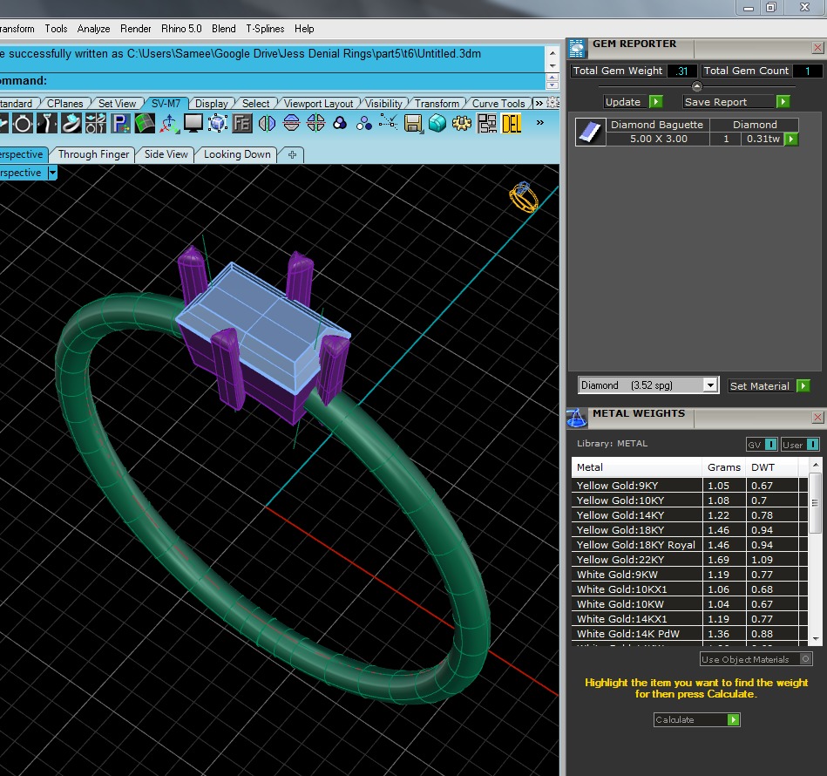
Task: Open the Viewport Layout toolbar tab
Action: point(319,104)
